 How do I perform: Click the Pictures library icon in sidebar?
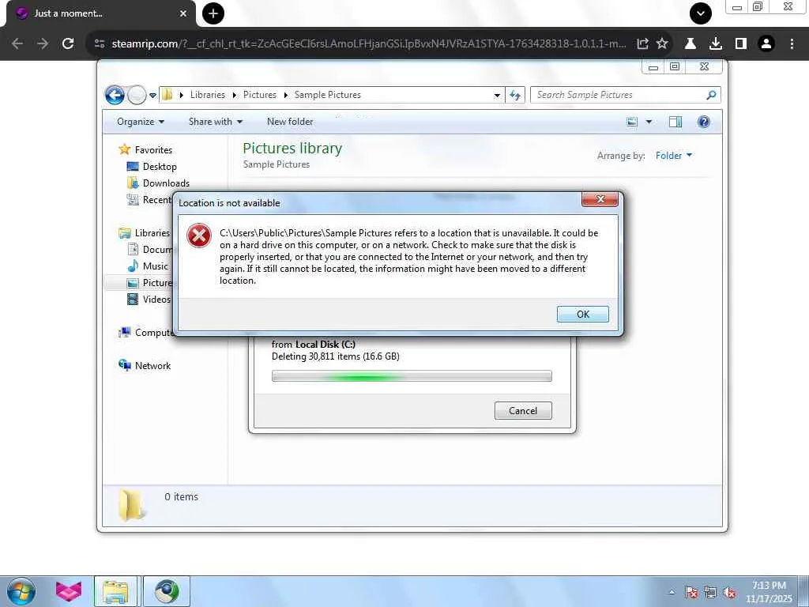tap(133, 282)
